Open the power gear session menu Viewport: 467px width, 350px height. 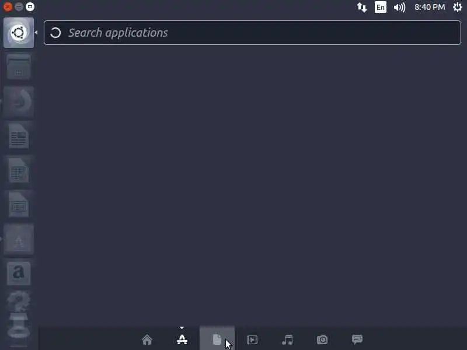click(458, 7)
